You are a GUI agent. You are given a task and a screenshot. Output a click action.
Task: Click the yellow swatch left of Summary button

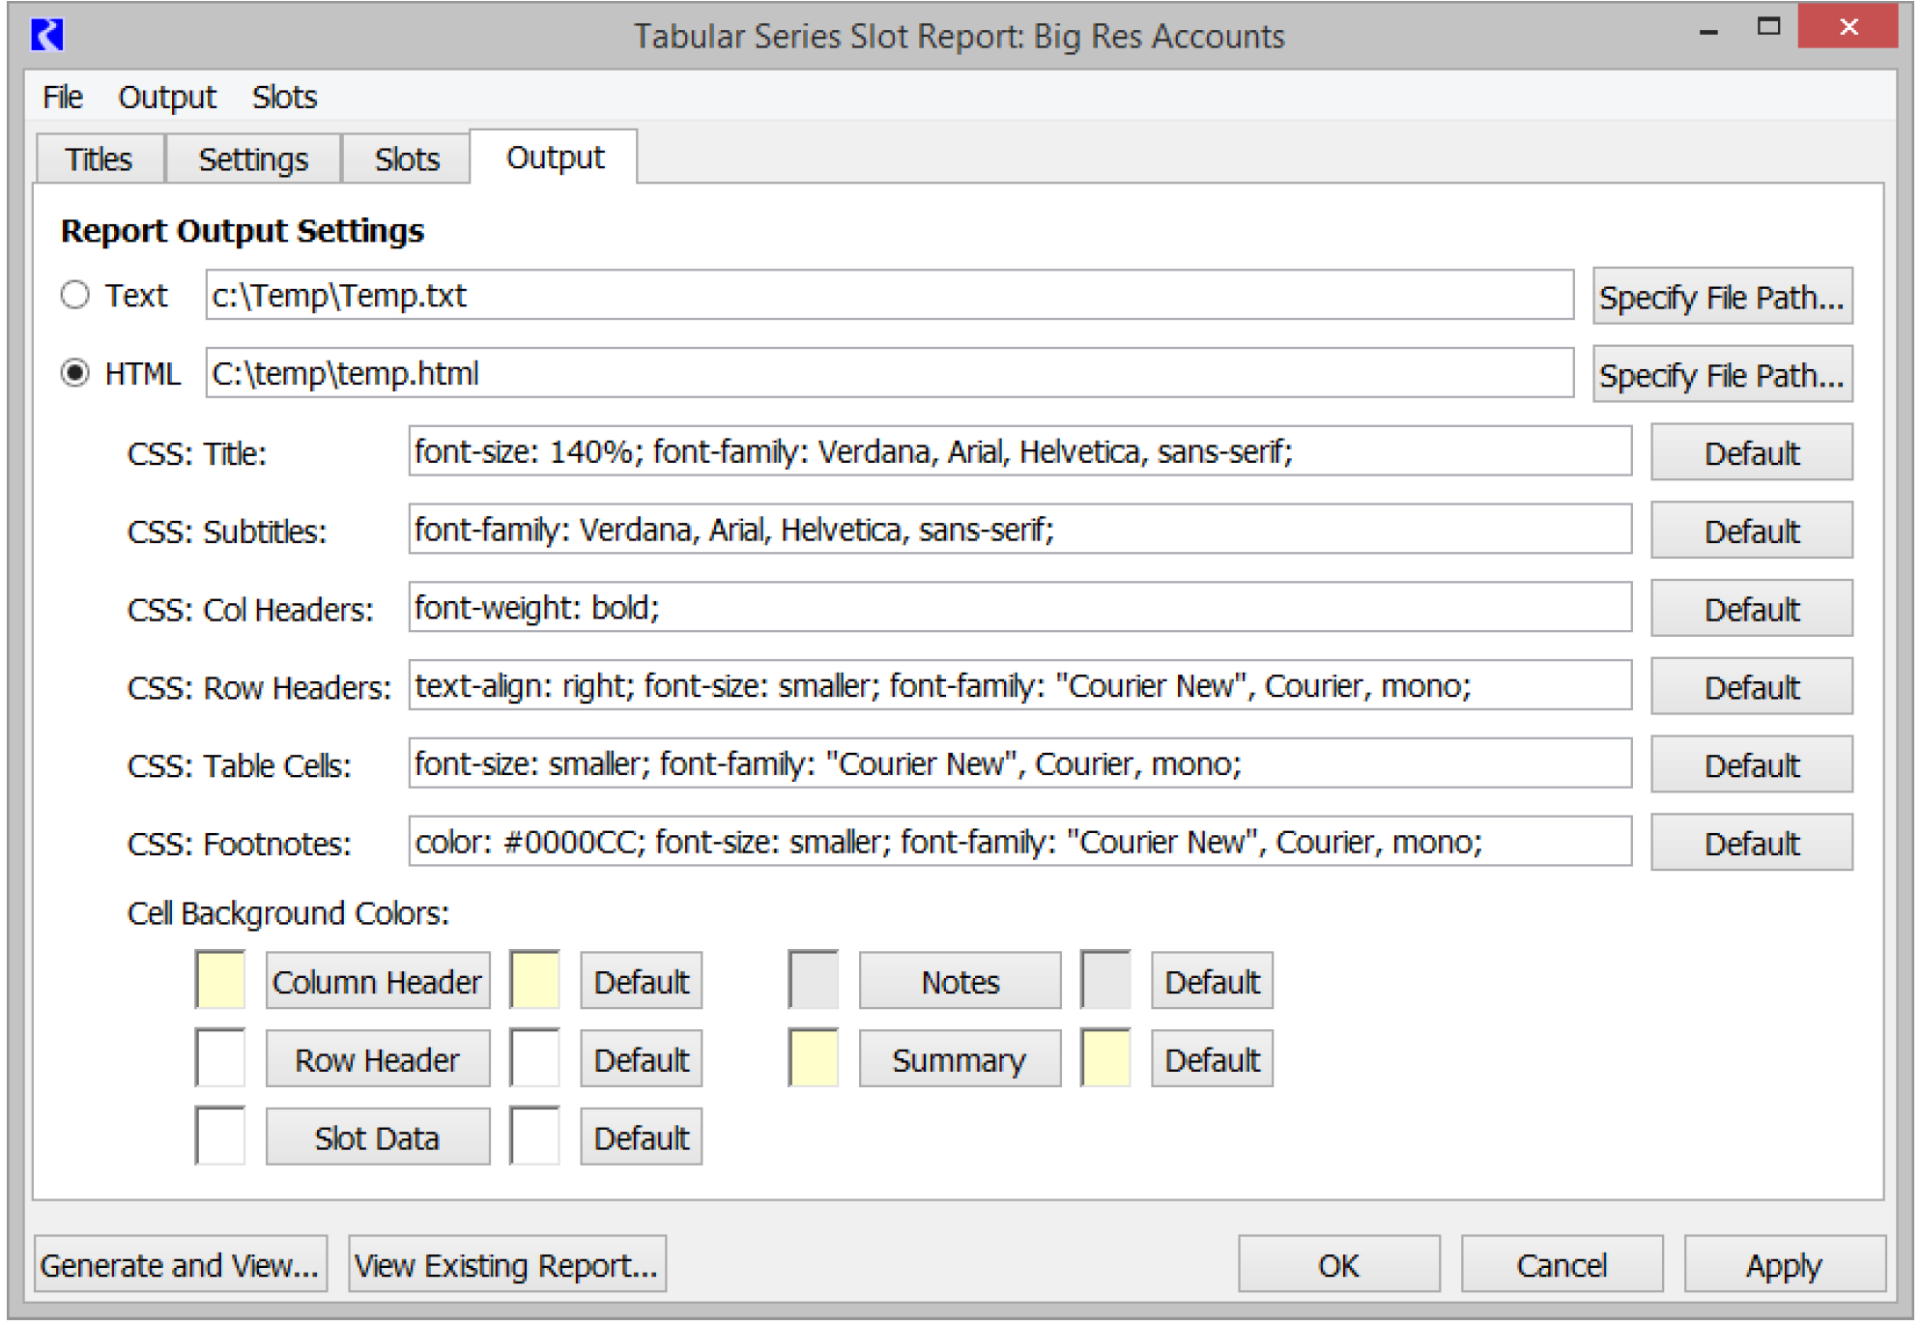814,1059
